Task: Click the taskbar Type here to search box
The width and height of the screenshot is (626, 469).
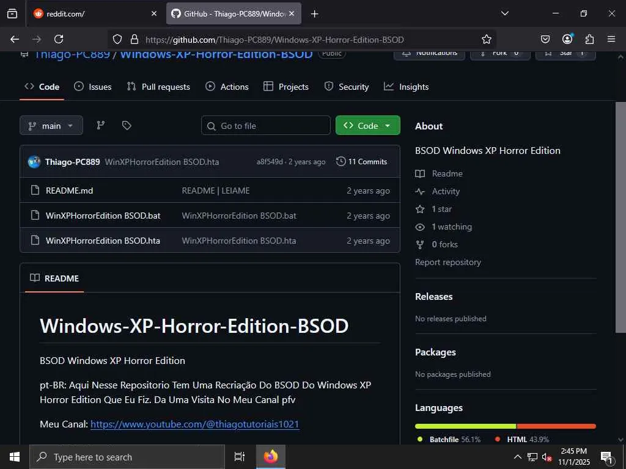Action: (x=127, y=457)
